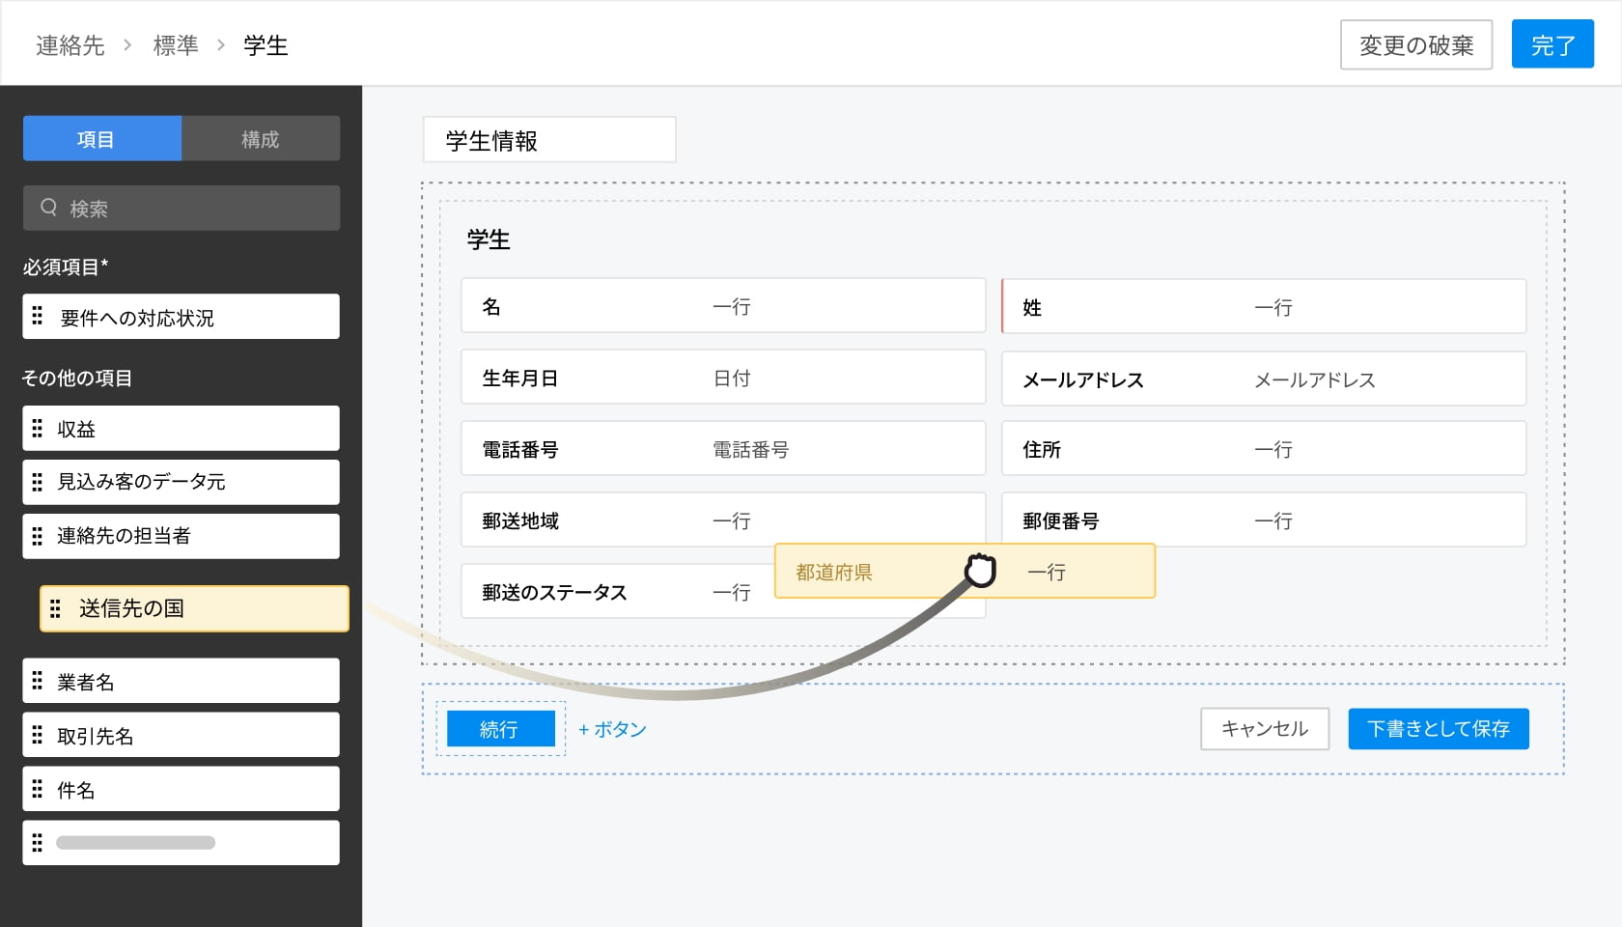The width and height of the screenshot is (1622, 927).
Task: Click drag handle next to 業者名
Action: [x=38, y=681]
